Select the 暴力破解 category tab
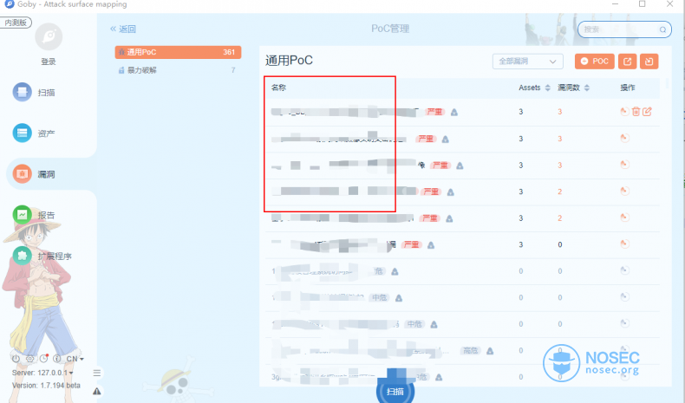Screen dimensions: 685x403 pyautogui.click(x=178, y=70)
